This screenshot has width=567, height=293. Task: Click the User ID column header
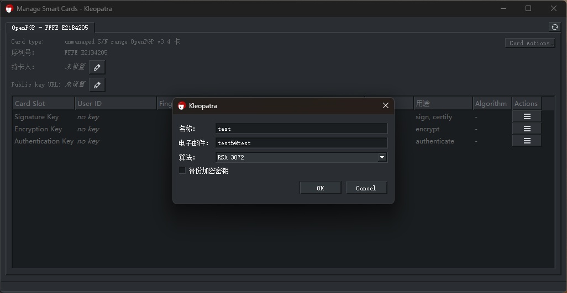coord(115,103)
